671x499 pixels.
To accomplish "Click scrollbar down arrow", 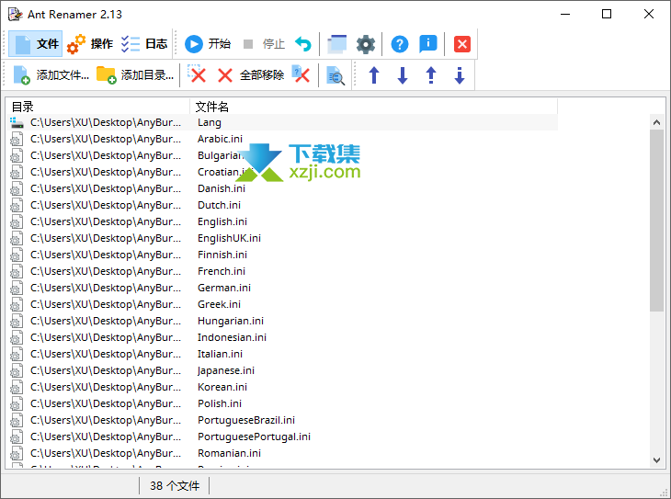I will click(656, 460).
